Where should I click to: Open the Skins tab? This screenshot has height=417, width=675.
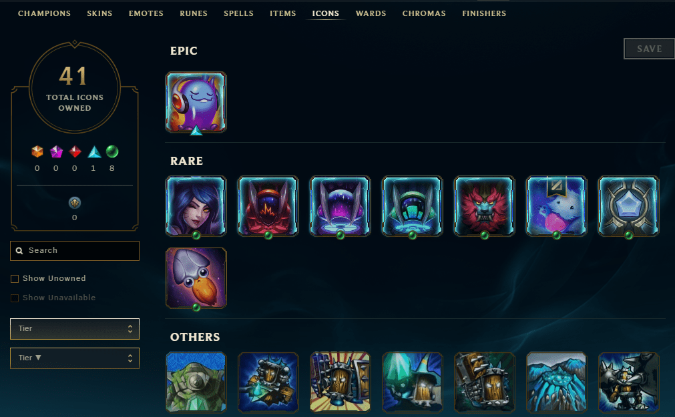99,13
